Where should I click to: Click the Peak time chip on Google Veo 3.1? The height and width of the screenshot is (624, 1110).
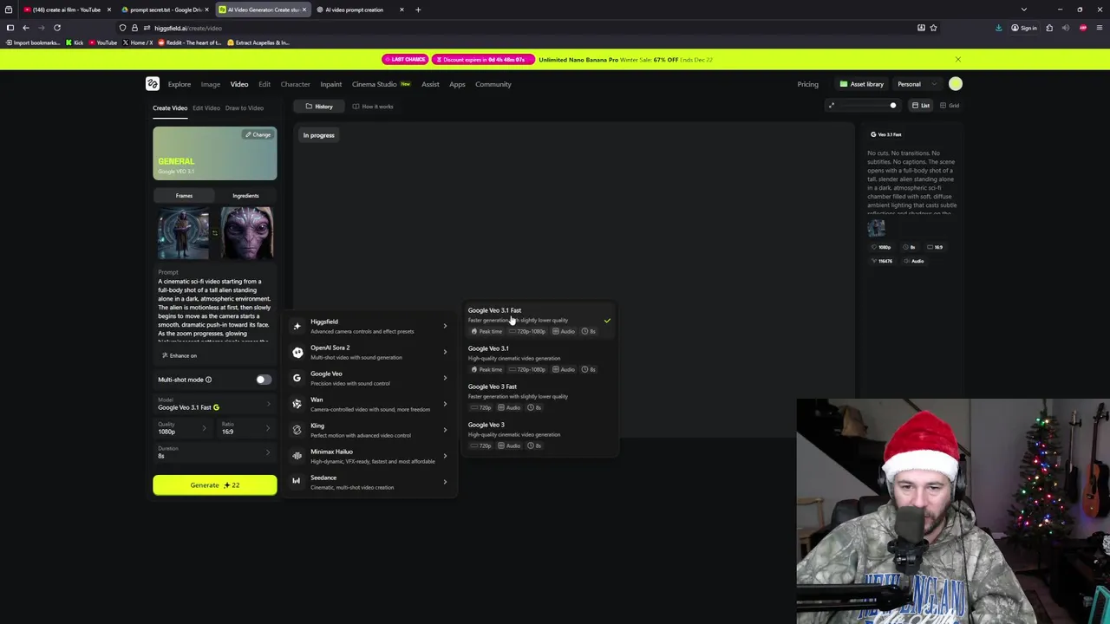click(x=486, y=369)
